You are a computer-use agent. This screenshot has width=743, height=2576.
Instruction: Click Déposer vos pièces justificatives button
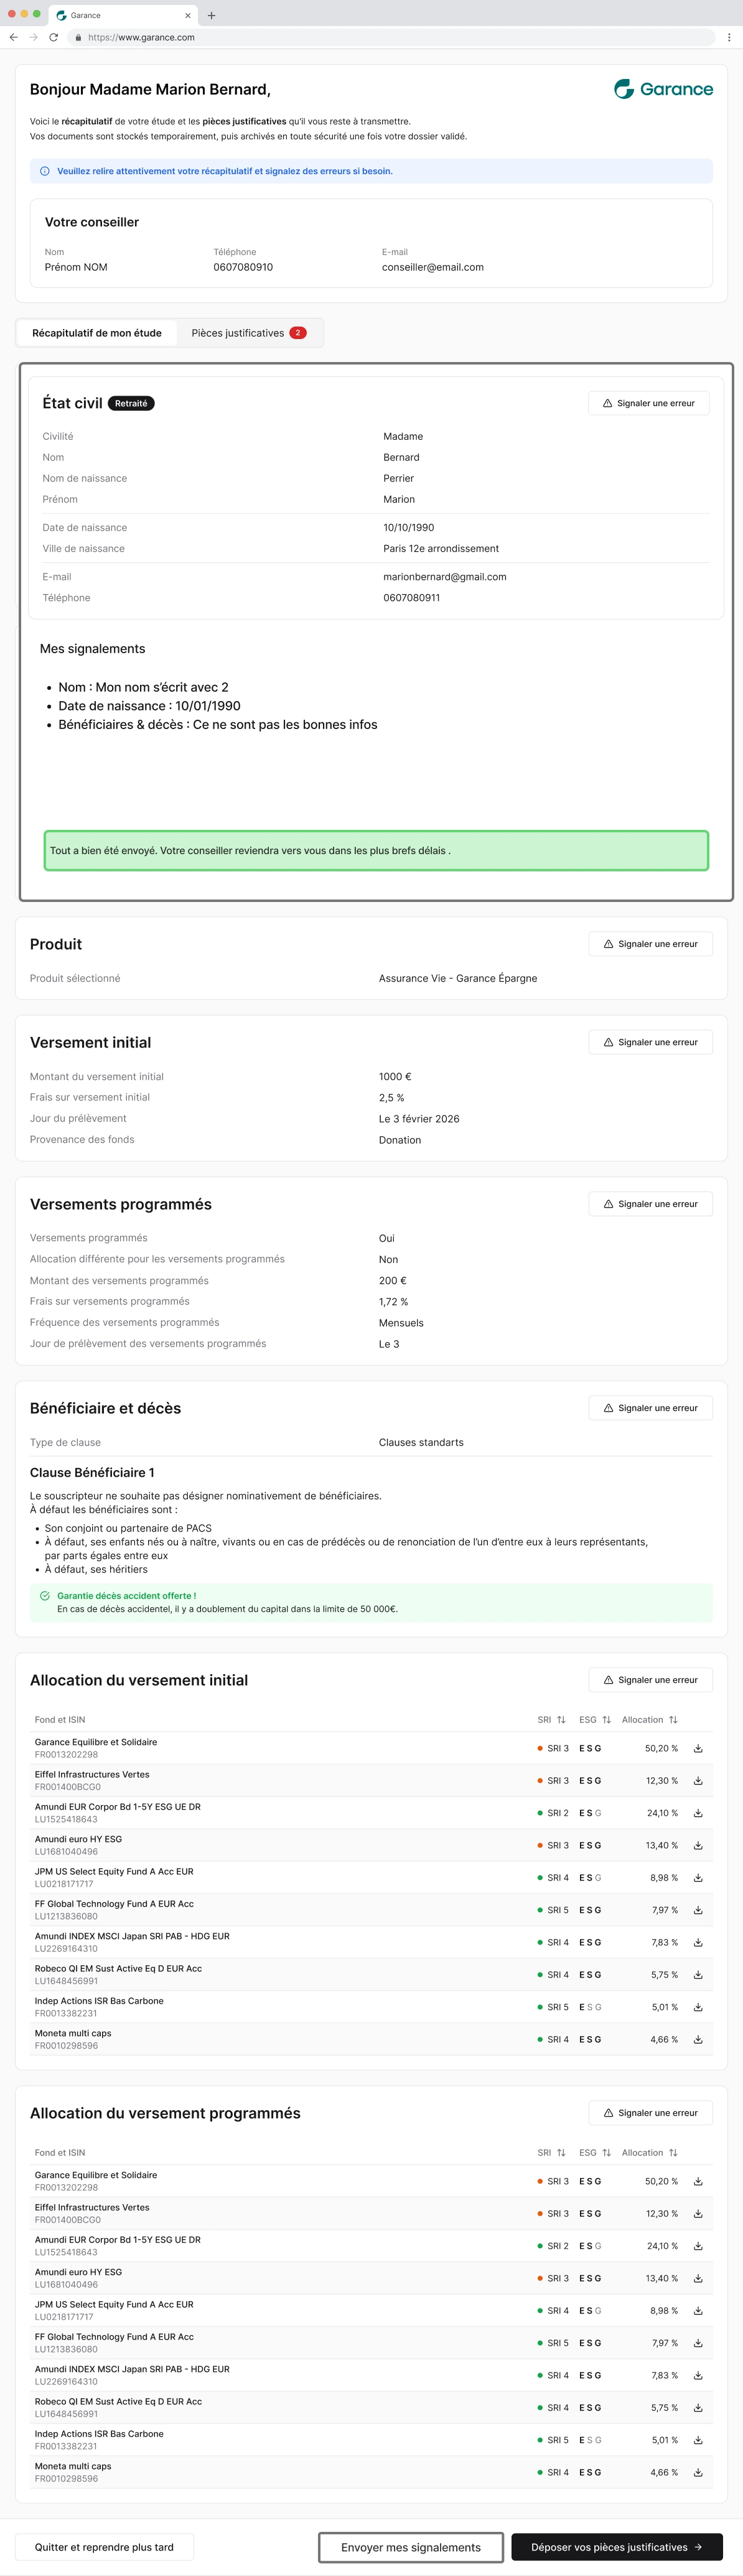click(617, 2546)
